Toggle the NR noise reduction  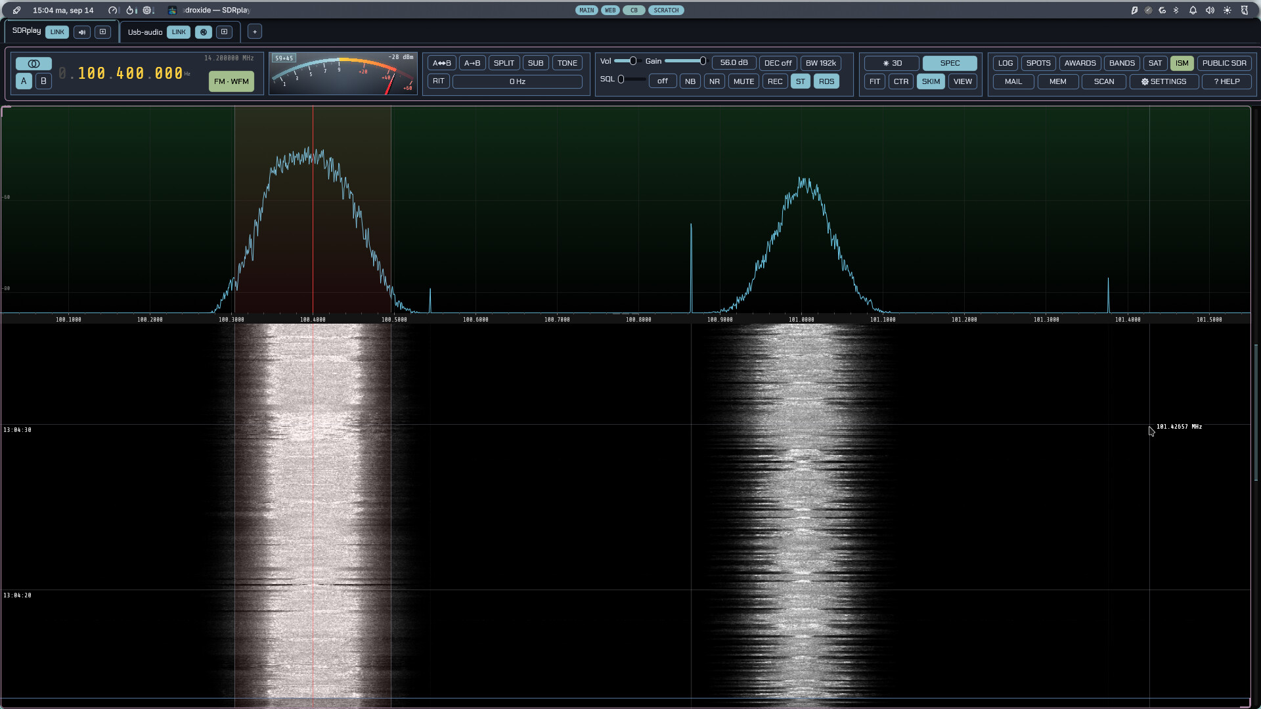point(715,81)
